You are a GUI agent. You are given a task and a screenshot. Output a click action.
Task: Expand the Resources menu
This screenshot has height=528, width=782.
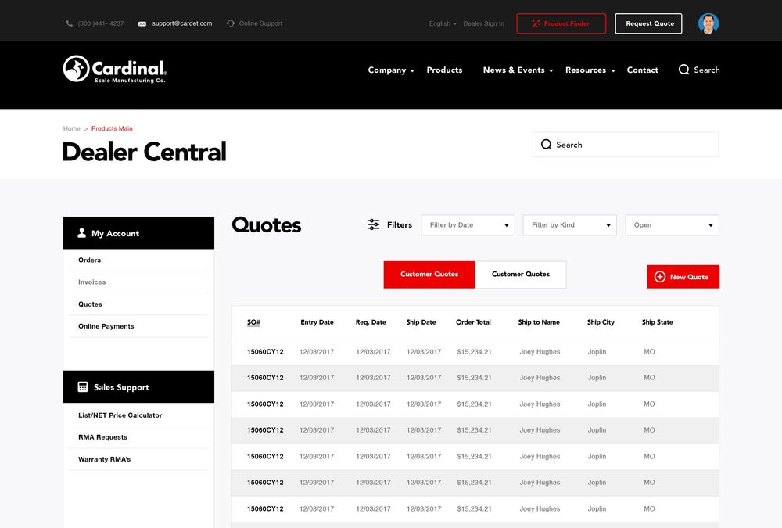click(590, 70)
